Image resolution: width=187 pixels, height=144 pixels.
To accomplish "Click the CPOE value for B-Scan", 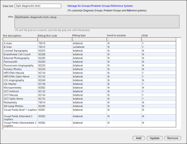I will [158, 47].
